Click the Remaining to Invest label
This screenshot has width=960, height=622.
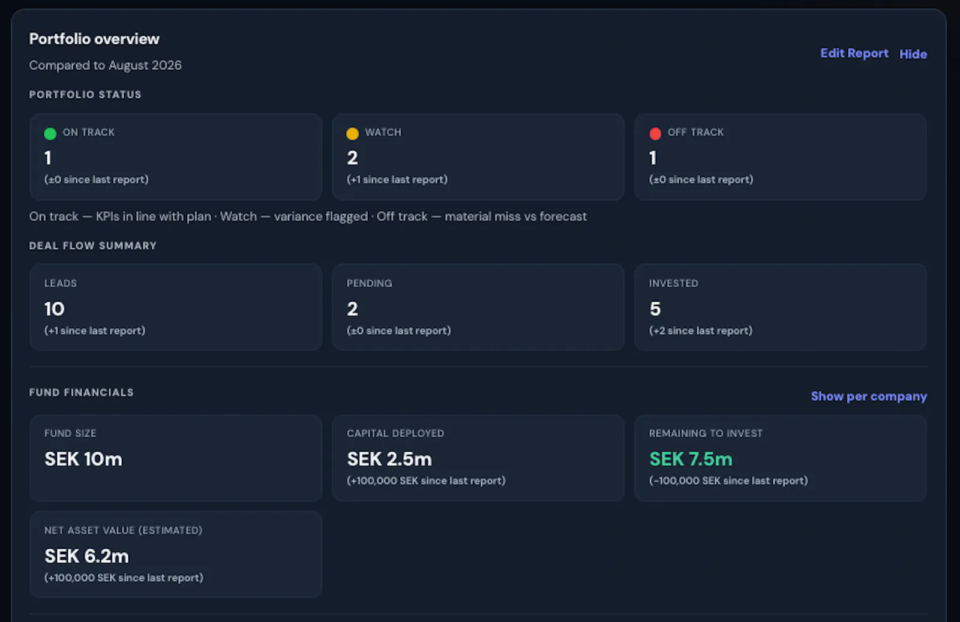(x=706, y=433)
